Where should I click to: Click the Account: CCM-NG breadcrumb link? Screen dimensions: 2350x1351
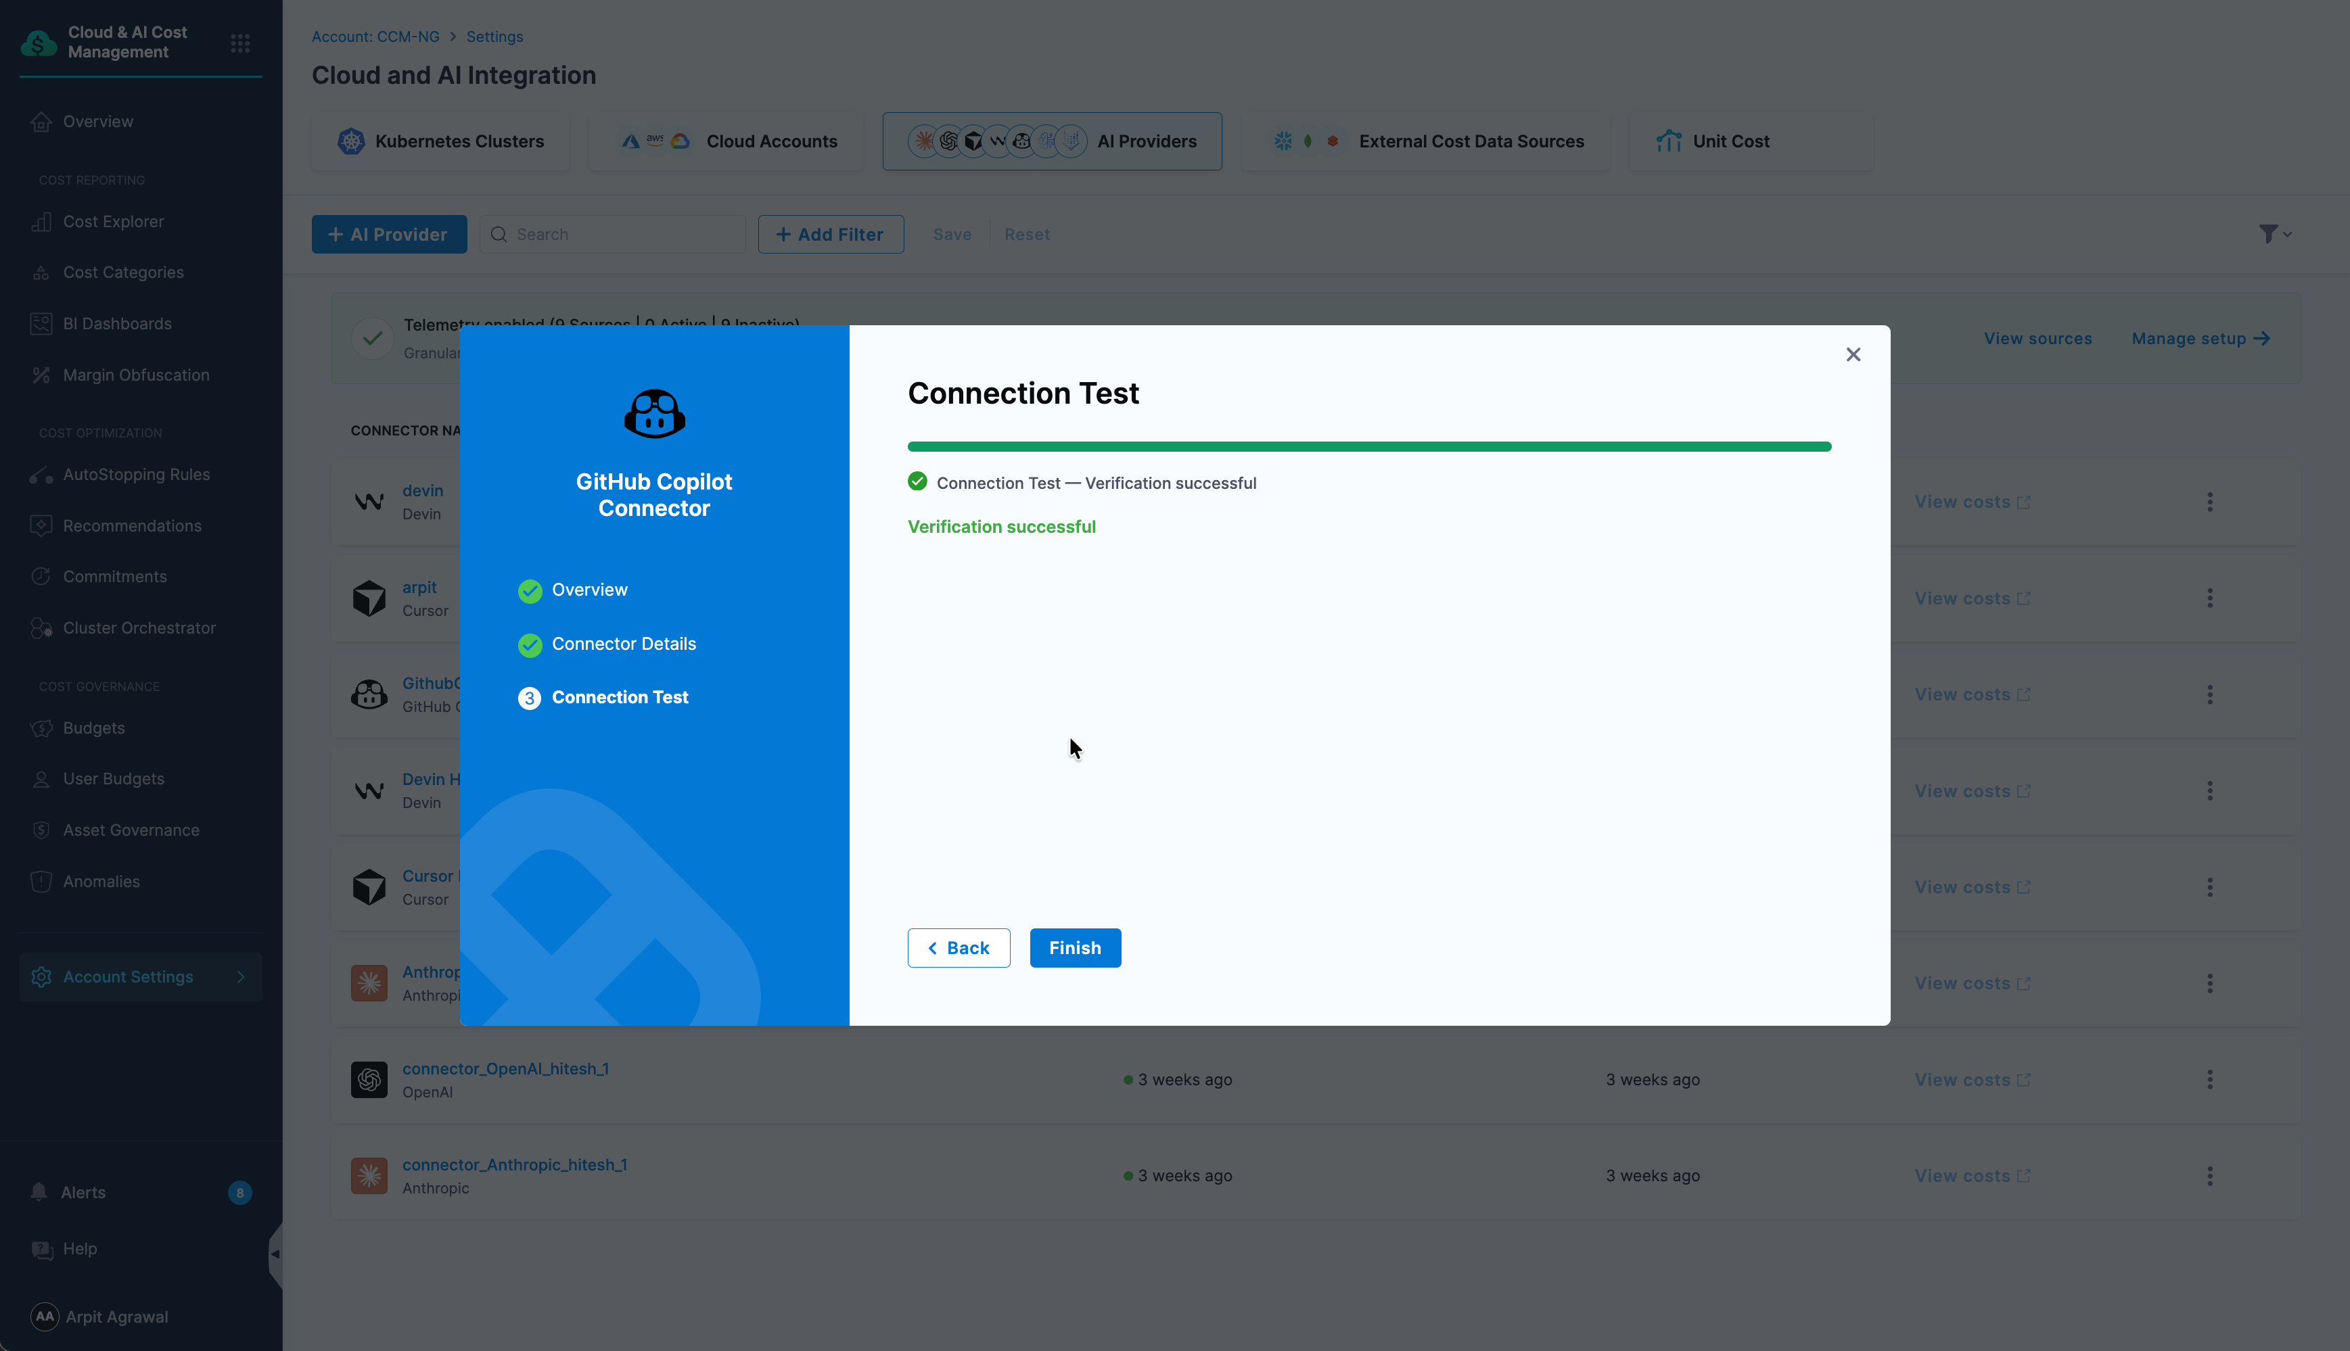375,37
